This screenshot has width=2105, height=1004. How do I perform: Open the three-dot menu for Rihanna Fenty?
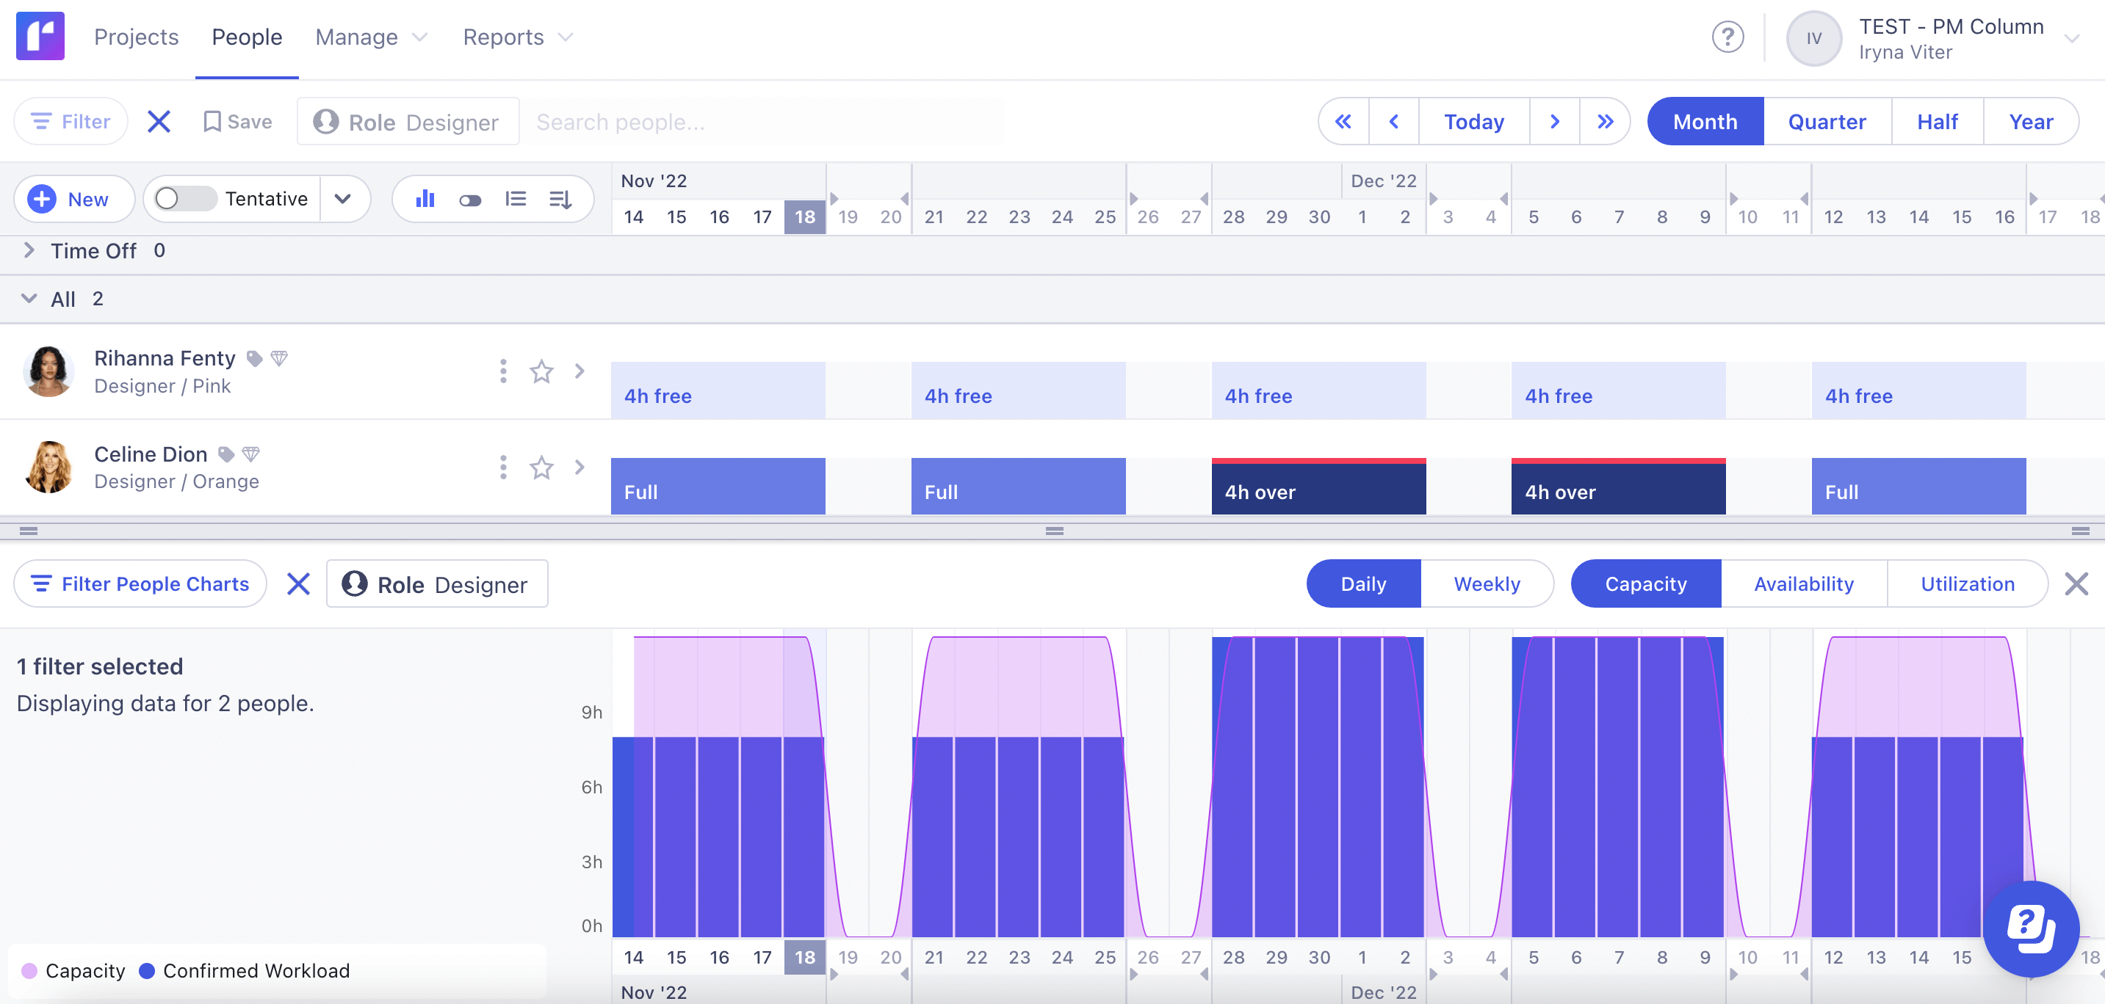point(502,371)
